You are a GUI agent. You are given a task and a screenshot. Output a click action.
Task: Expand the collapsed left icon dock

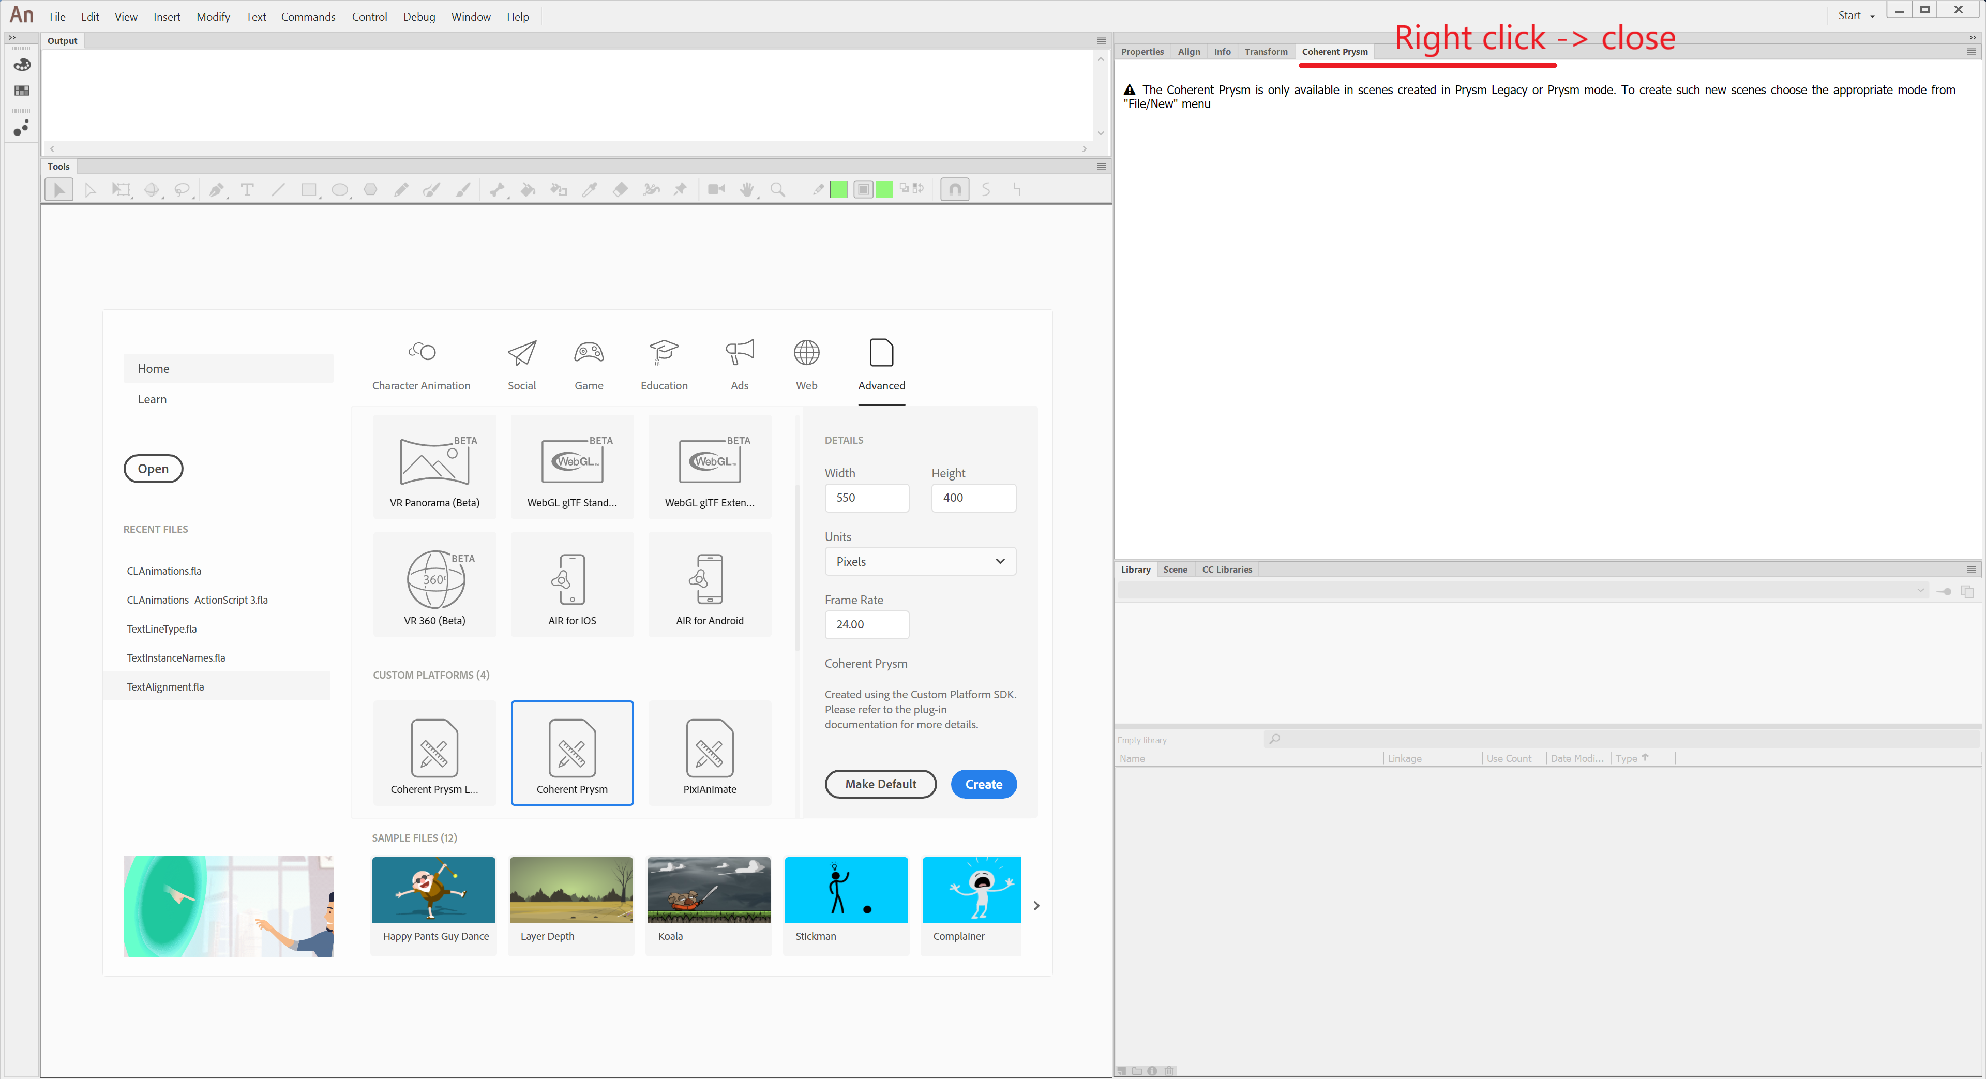[12, 37]
